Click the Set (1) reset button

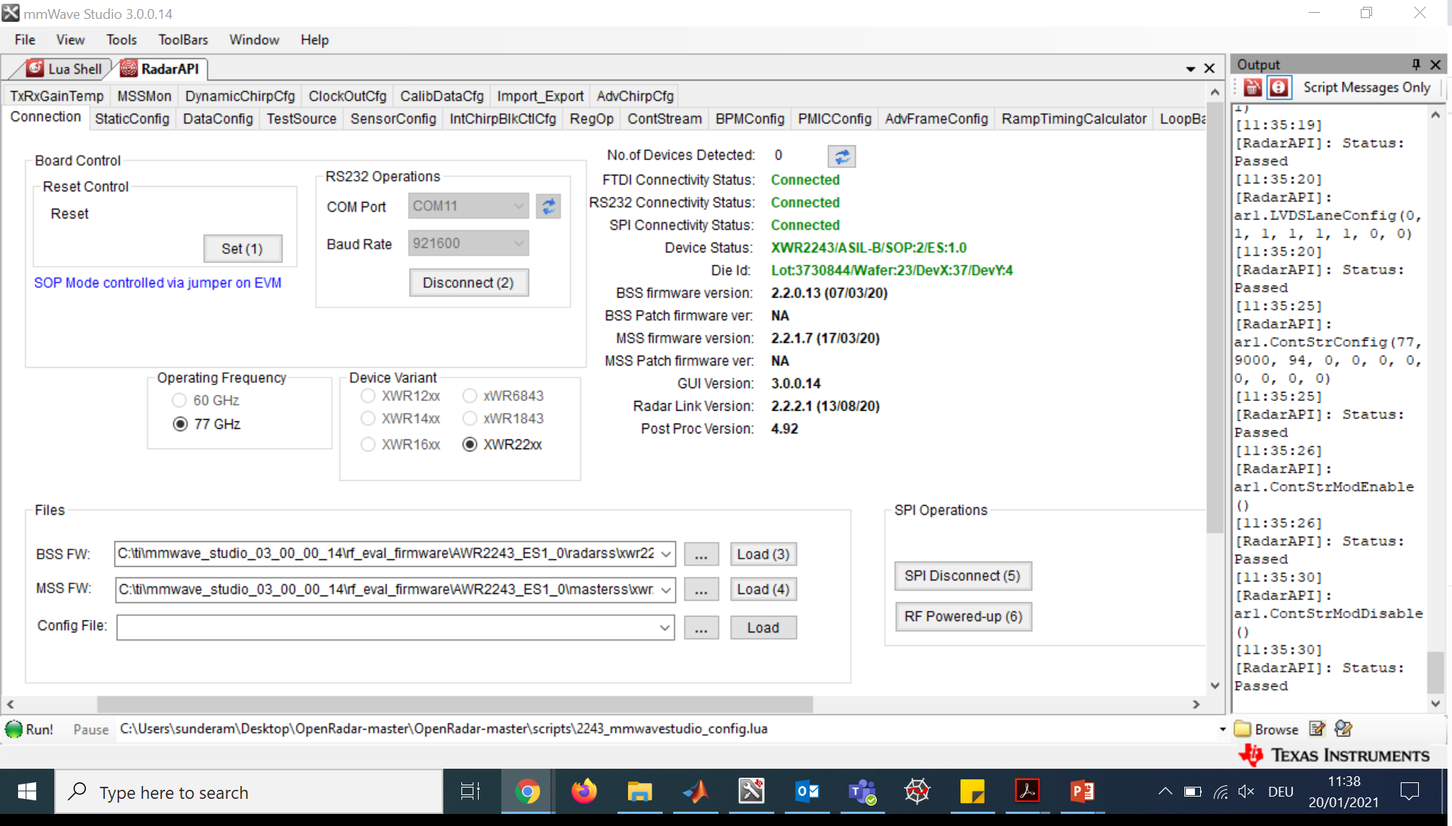[x=243, y=249]
